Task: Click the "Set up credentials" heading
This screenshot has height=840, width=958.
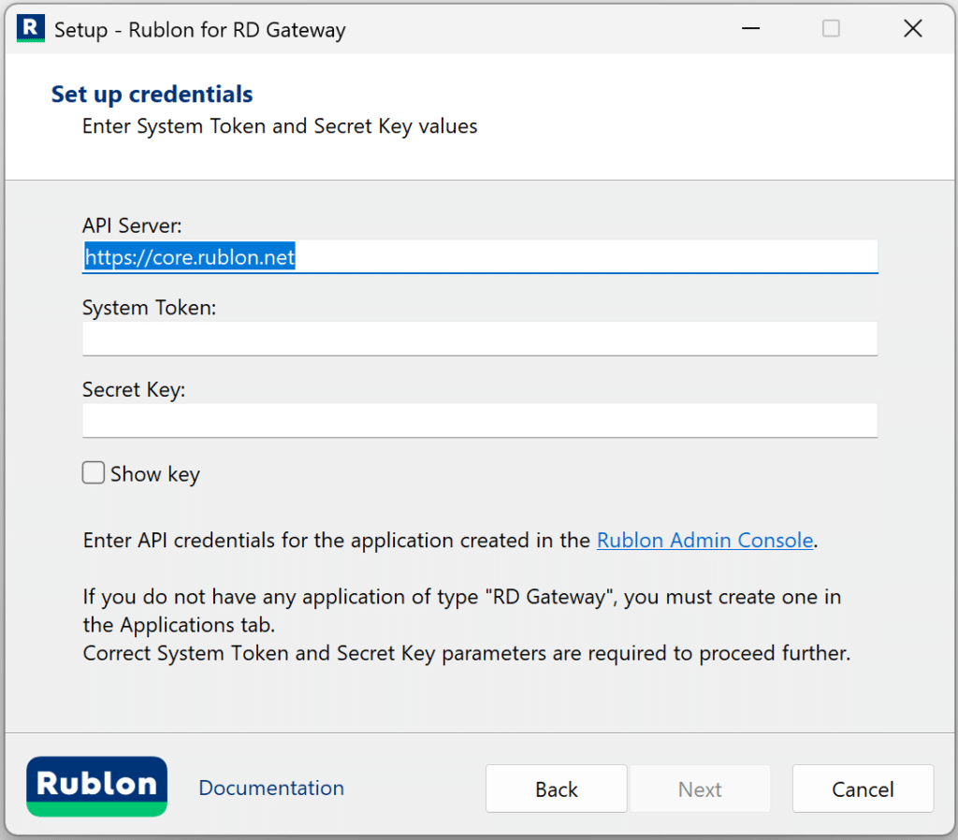Action: click(x=152, y=94)
